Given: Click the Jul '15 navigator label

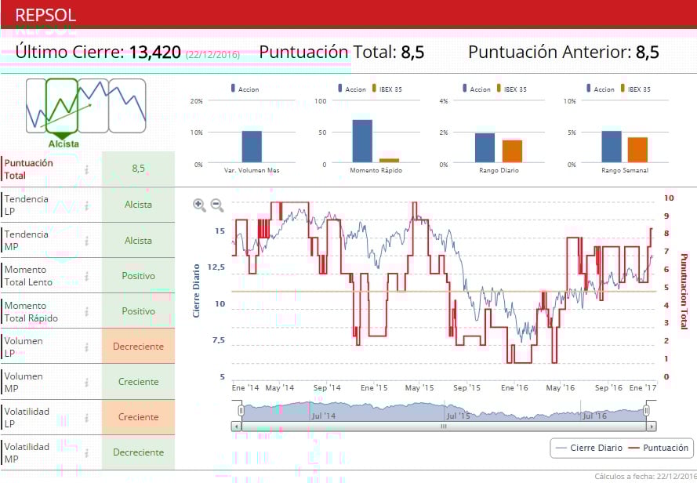Looking at the screenshot, I should coord(458,416).
